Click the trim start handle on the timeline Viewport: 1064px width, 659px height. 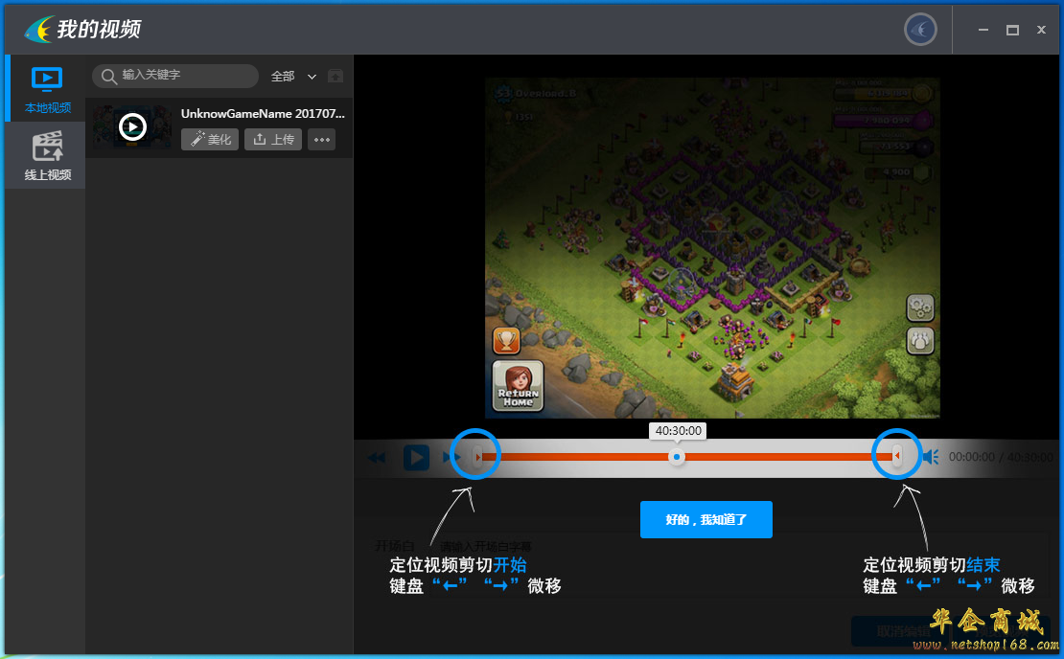point(477,456)
